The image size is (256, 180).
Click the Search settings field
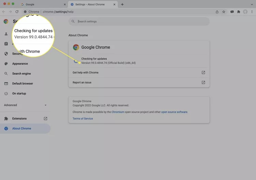139,21
